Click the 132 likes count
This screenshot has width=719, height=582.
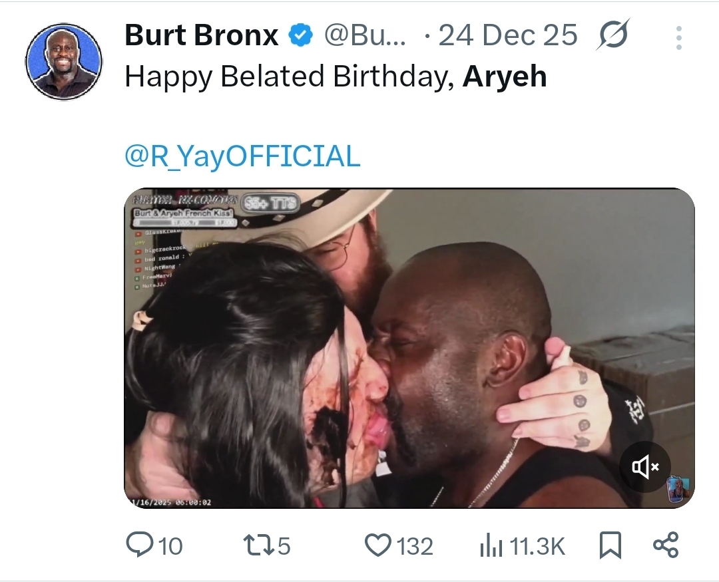pyautogui.click(x=415, y=546)
